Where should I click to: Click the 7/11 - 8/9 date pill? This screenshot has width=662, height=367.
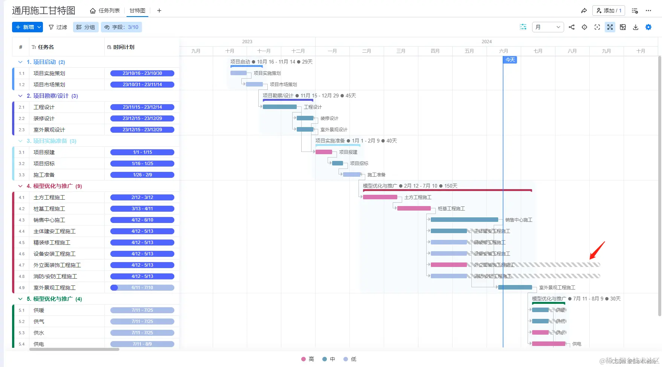point(142,344)
